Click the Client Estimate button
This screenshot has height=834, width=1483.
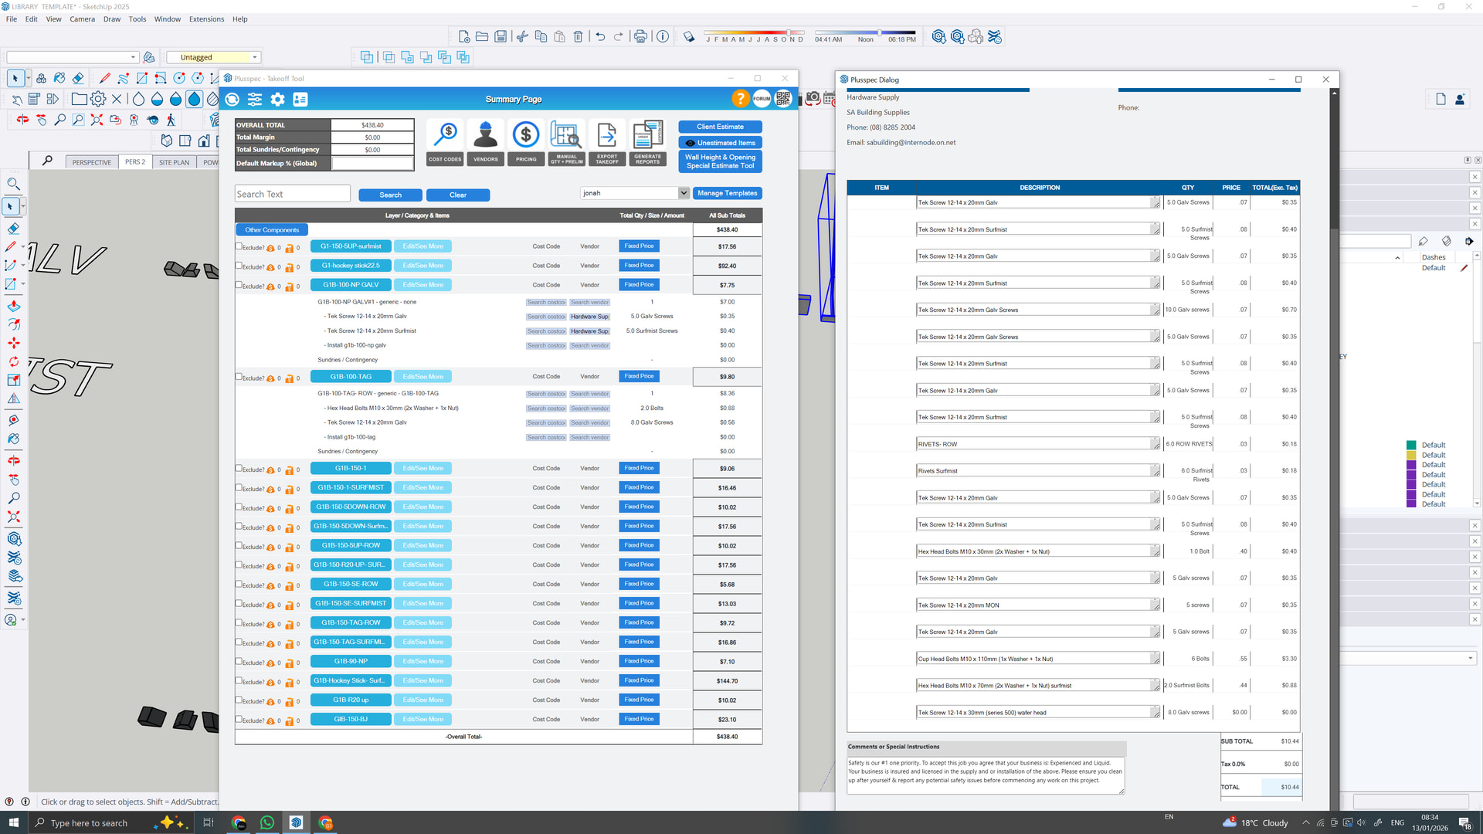coord(720,127)
